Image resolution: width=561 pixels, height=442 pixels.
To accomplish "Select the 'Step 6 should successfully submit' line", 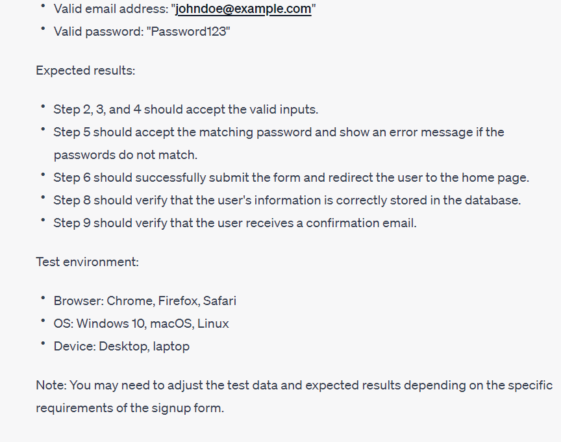I will [x=292, y=178].
